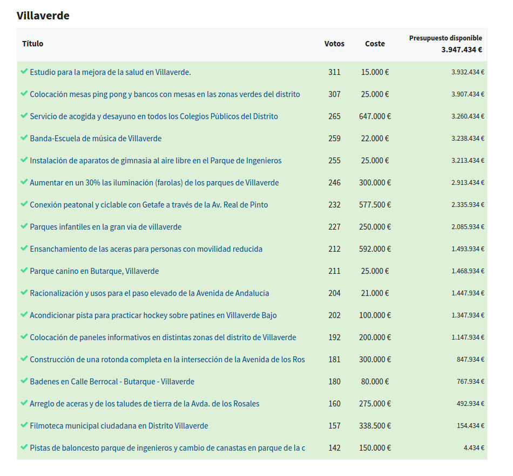
Task: Open Aumentar en un 30% las iluminación link
Action: click(154, 183)
